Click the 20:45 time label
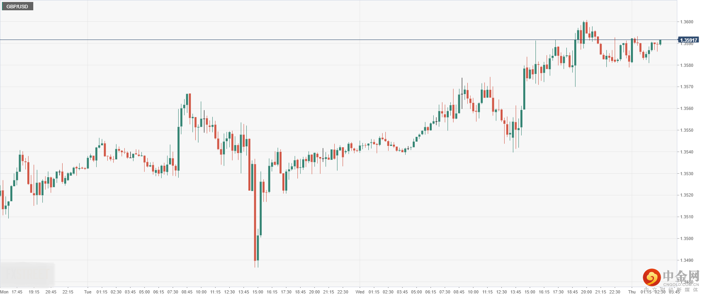 [x=51, y=292]
